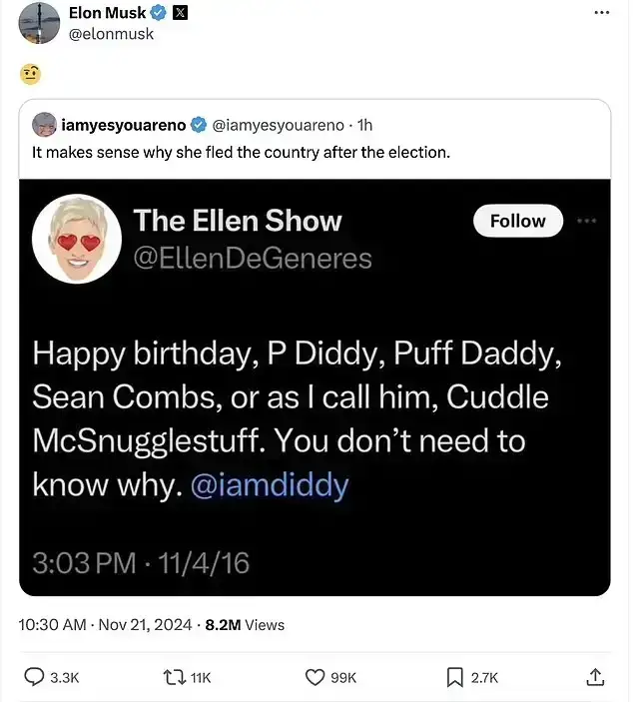This screenshot has height=702, width=633.
Task: Click the X affiliation badge beside Elon Musk
Action: [x=179, y=13]
